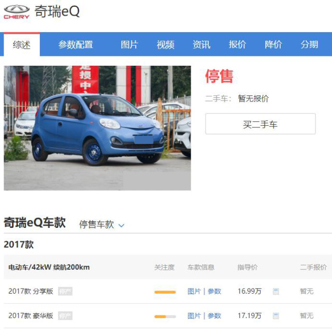Click the 买二手车 button

coord(261,124)
